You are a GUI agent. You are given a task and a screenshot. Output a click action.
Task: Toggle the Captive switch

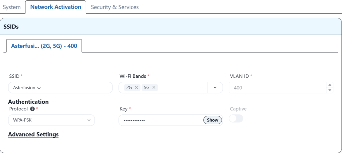point(236,118)
